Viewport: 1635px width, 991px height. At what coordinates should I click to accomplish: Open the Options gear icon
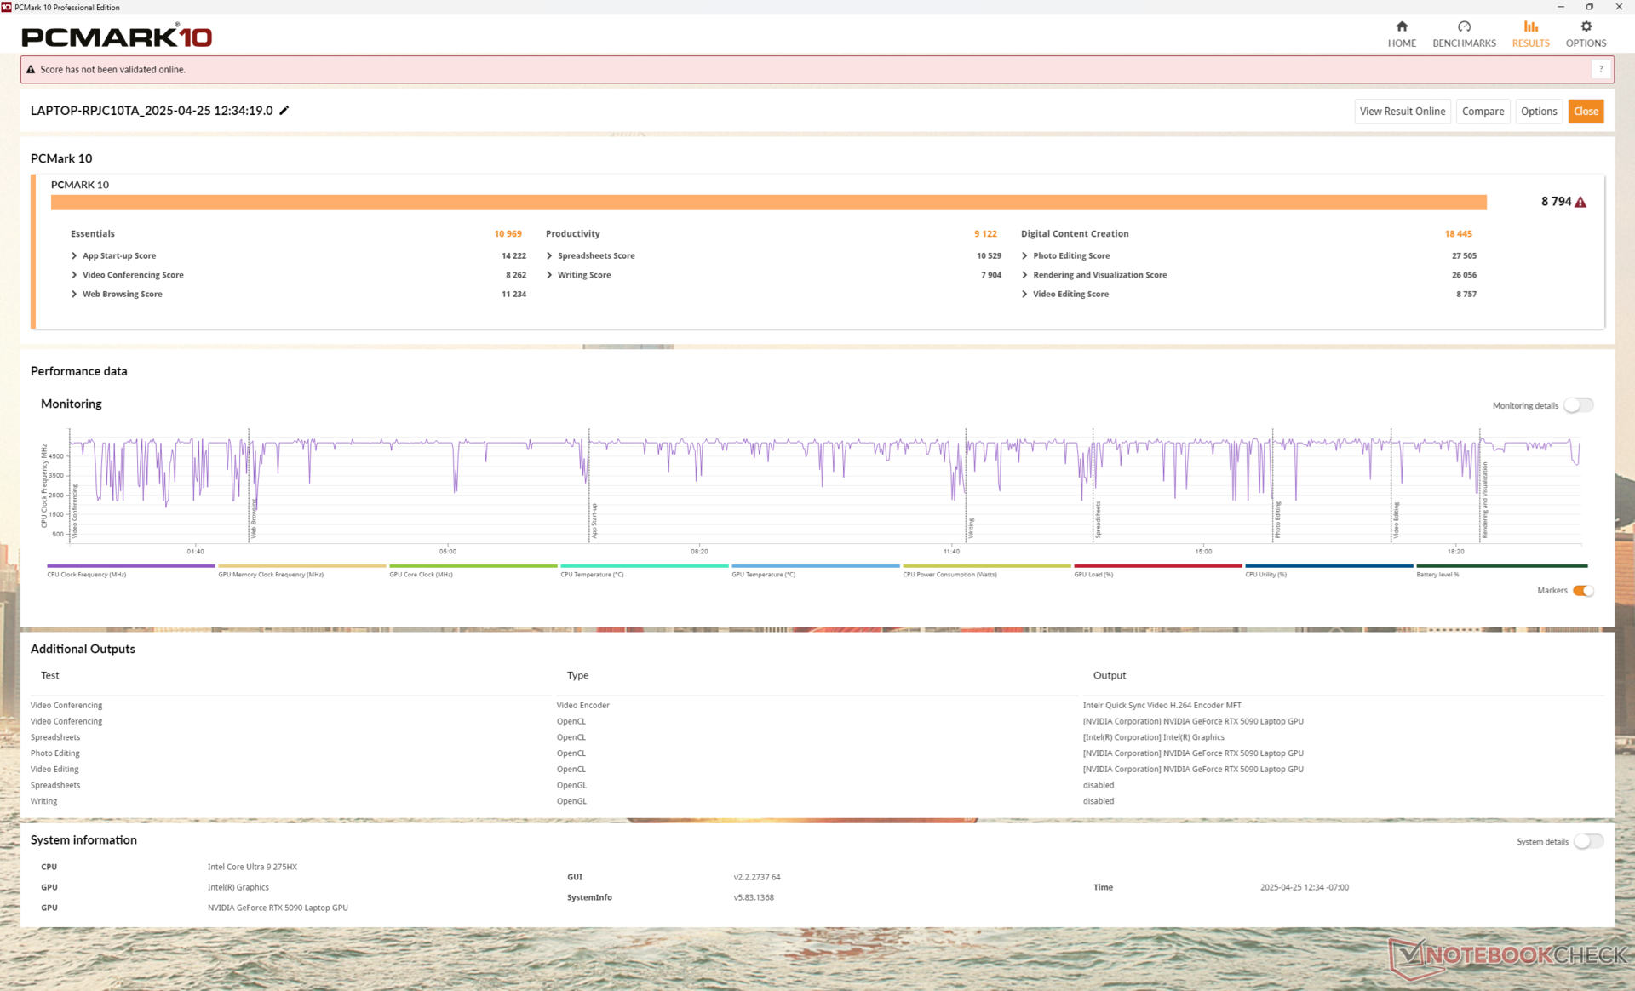(1586, 26)
